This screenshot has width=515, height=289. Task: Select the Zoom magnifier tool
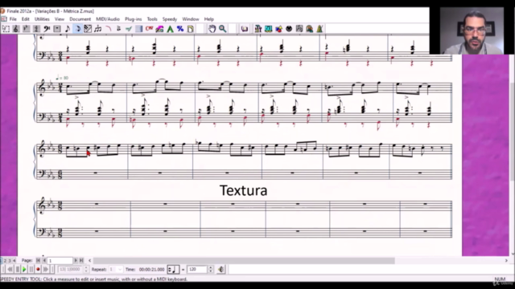[223, 29]
